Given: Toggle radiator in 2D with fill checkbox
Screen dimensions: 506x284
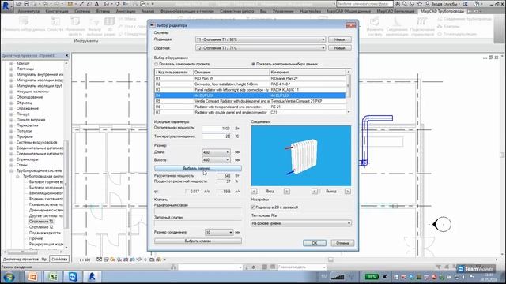Looking at the screenshot, I should point(253,207).
